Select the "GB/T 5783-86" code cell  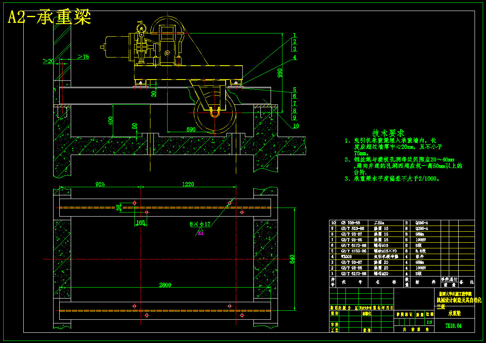(x=353, y=251)
